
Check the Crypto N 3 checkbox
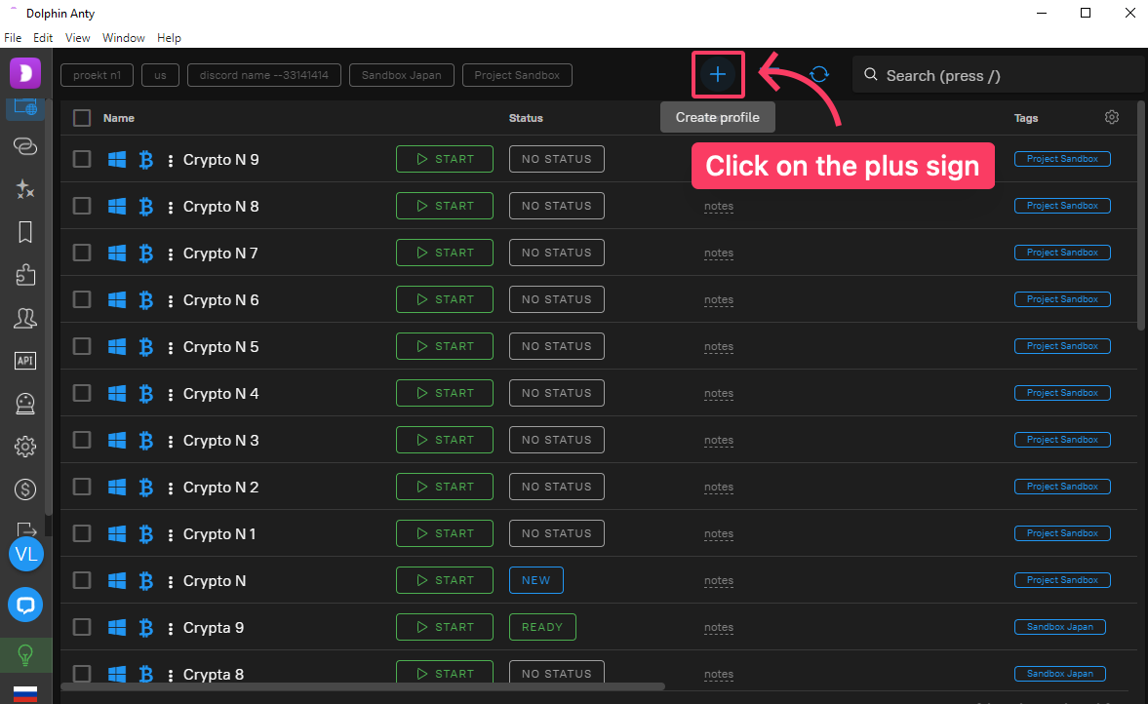coord(82,440)
